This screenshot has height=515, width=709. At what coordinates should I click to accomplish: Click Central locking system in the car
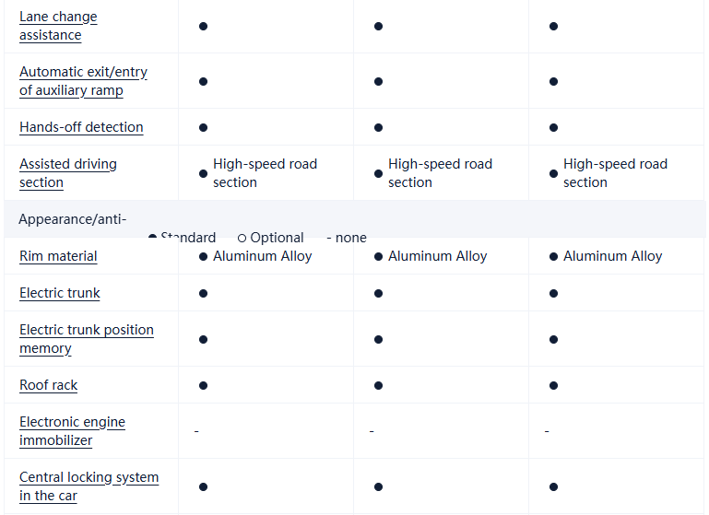(89, 486)
